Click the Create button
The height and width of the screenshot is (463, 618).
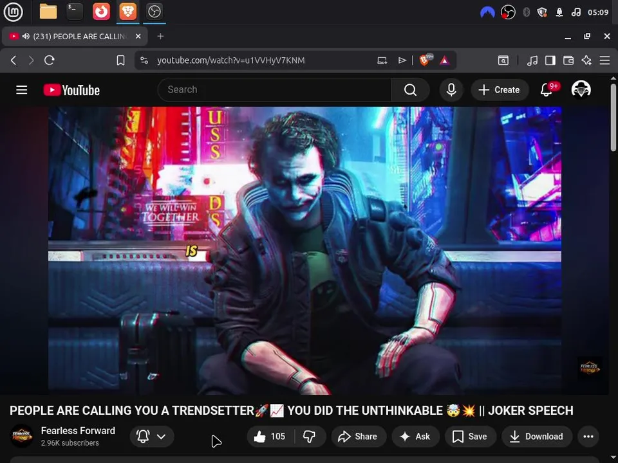499,90
